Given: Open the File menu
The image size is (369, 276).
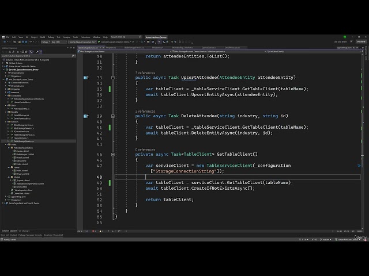Looking at the screenshot, I should tap(7, 37).
